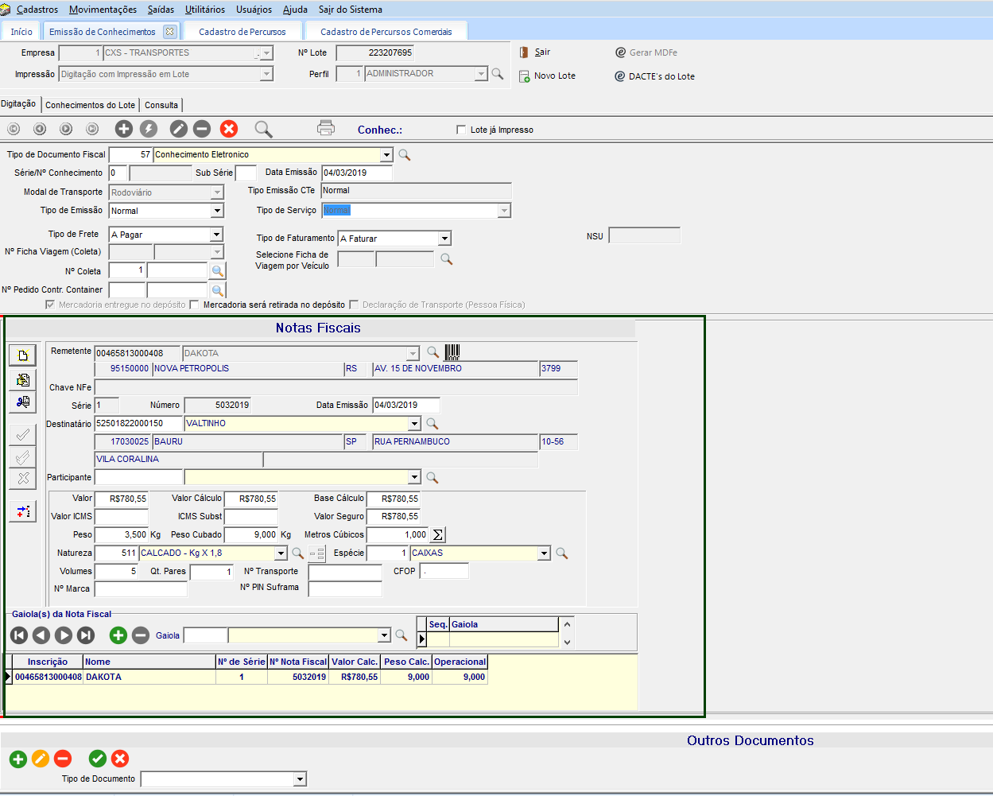Check Mercadoria será retirada no depósito

(x=194, y=305)
